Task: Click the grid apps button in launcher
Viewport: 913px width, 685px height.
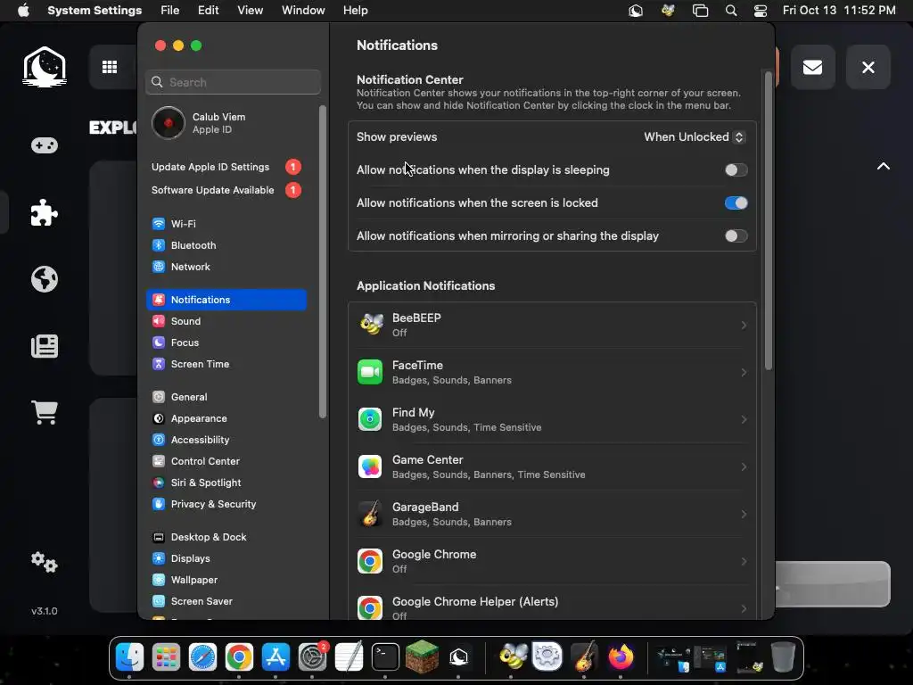Action: pyautogui.click(x=110, y=67)
